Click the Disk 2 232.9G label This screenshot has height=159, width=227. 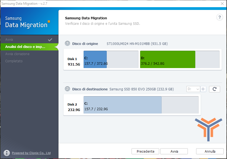point(74,107)
